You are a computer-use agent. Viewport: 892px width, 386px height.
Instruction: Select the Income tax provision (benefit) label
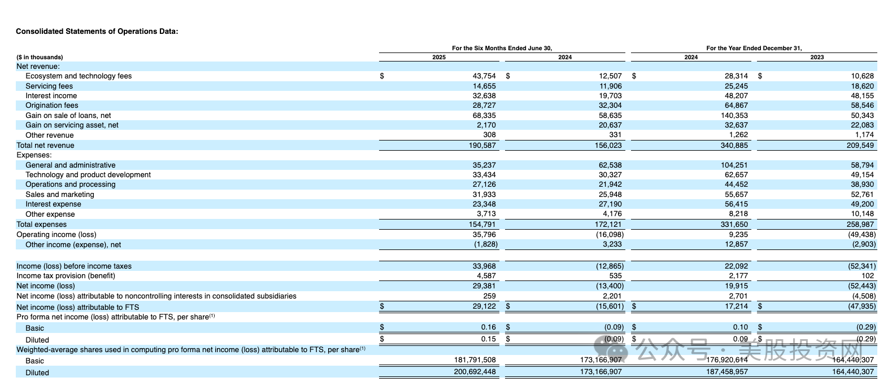coord(66,276)
